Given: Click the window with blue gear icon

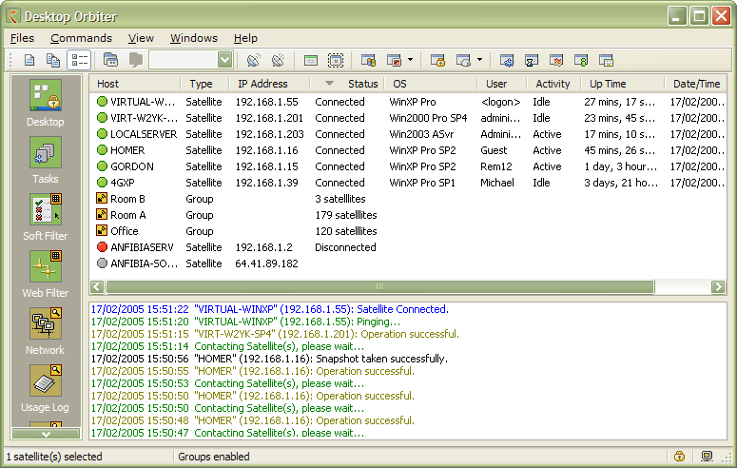Looking at the screenshot, I should (506, 60).
